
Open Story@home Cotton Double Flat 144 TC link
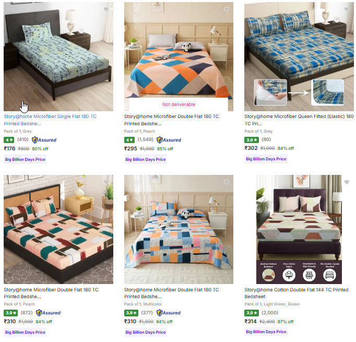[296, 293]
